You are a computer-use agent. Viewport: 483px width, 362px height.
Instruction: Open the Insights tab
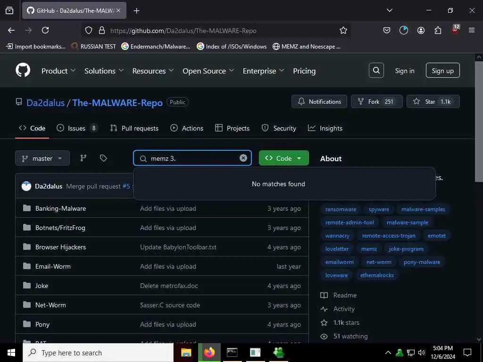[x=325, y=128]
